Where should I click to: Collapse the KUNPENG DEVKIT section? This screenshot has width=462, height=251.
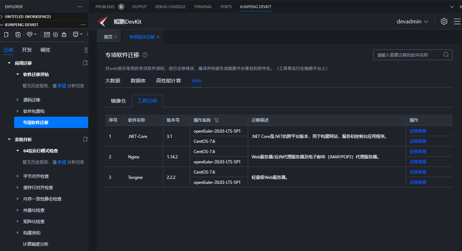pyautogui.click(x=2, y=25)
